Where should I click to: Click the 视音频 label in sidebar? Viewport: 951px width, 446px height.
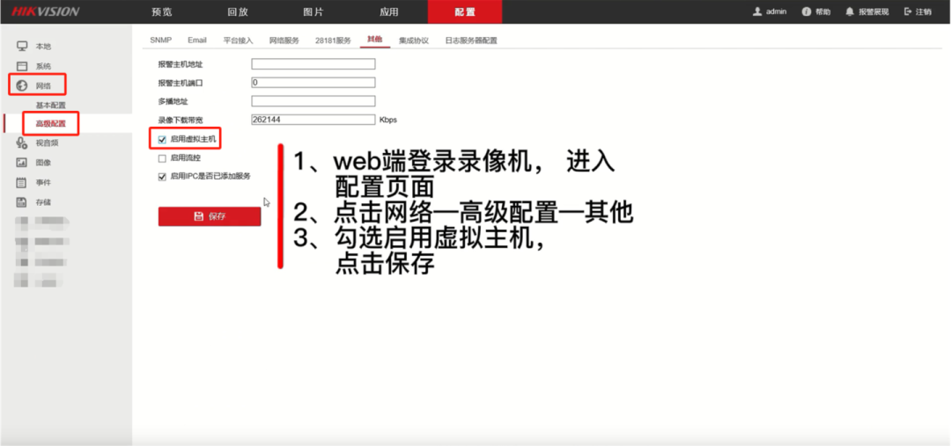click(x=47, y=143)
